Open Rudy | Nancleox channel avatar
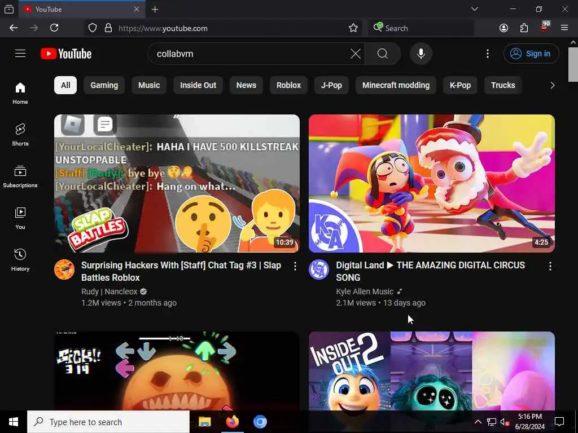This screenshot has height=433, width=578. click(x=64, y=269)
